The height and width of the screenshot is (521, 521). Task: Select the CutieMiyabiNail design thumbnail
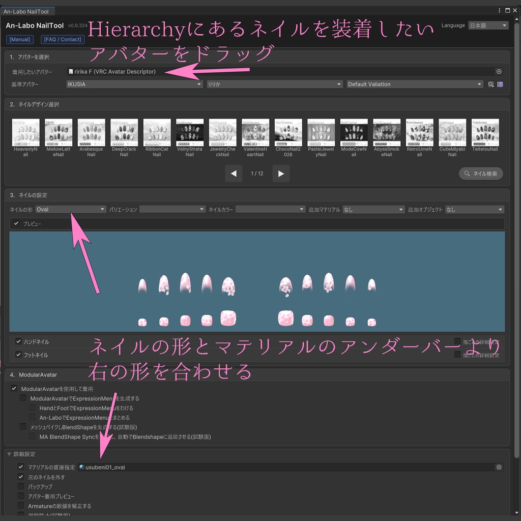point(452,133)
